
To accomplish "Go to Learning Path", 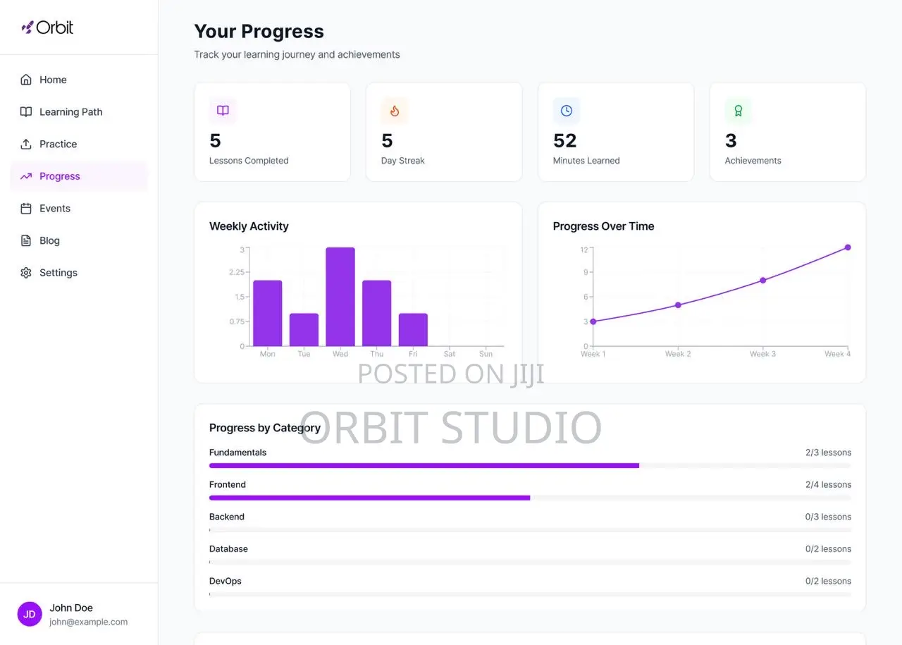I will pos(79,112).
